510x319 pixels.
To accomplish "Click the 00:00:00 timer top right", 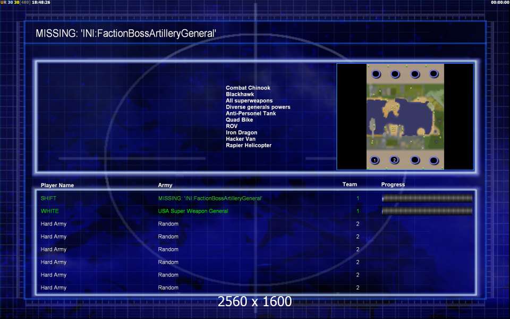I will (500, 2).
